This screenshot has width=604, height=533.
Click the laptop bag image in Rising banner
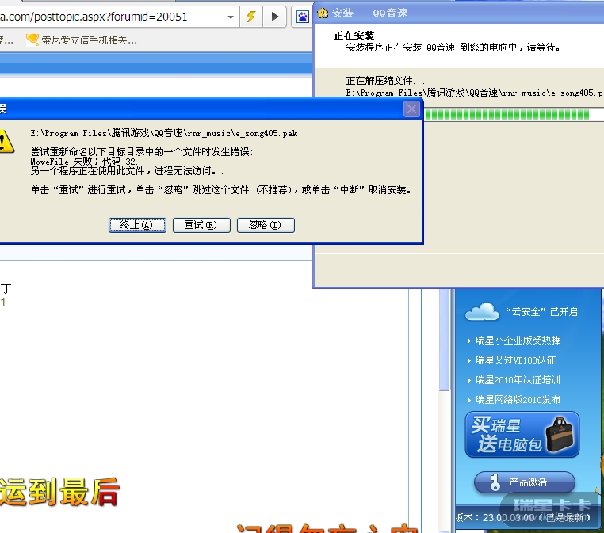click(560, 435)
